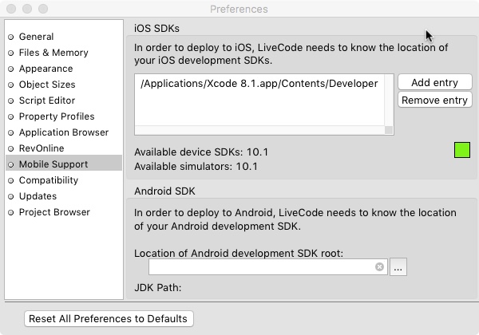Click the Add entry button

pos(434,83)
